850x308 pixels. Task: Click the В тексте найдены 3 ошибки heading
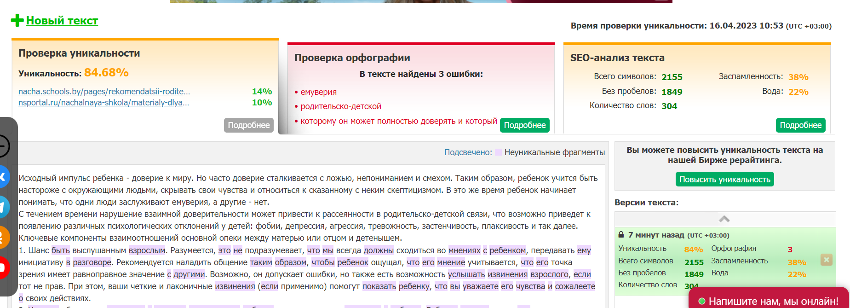[421, 74]
